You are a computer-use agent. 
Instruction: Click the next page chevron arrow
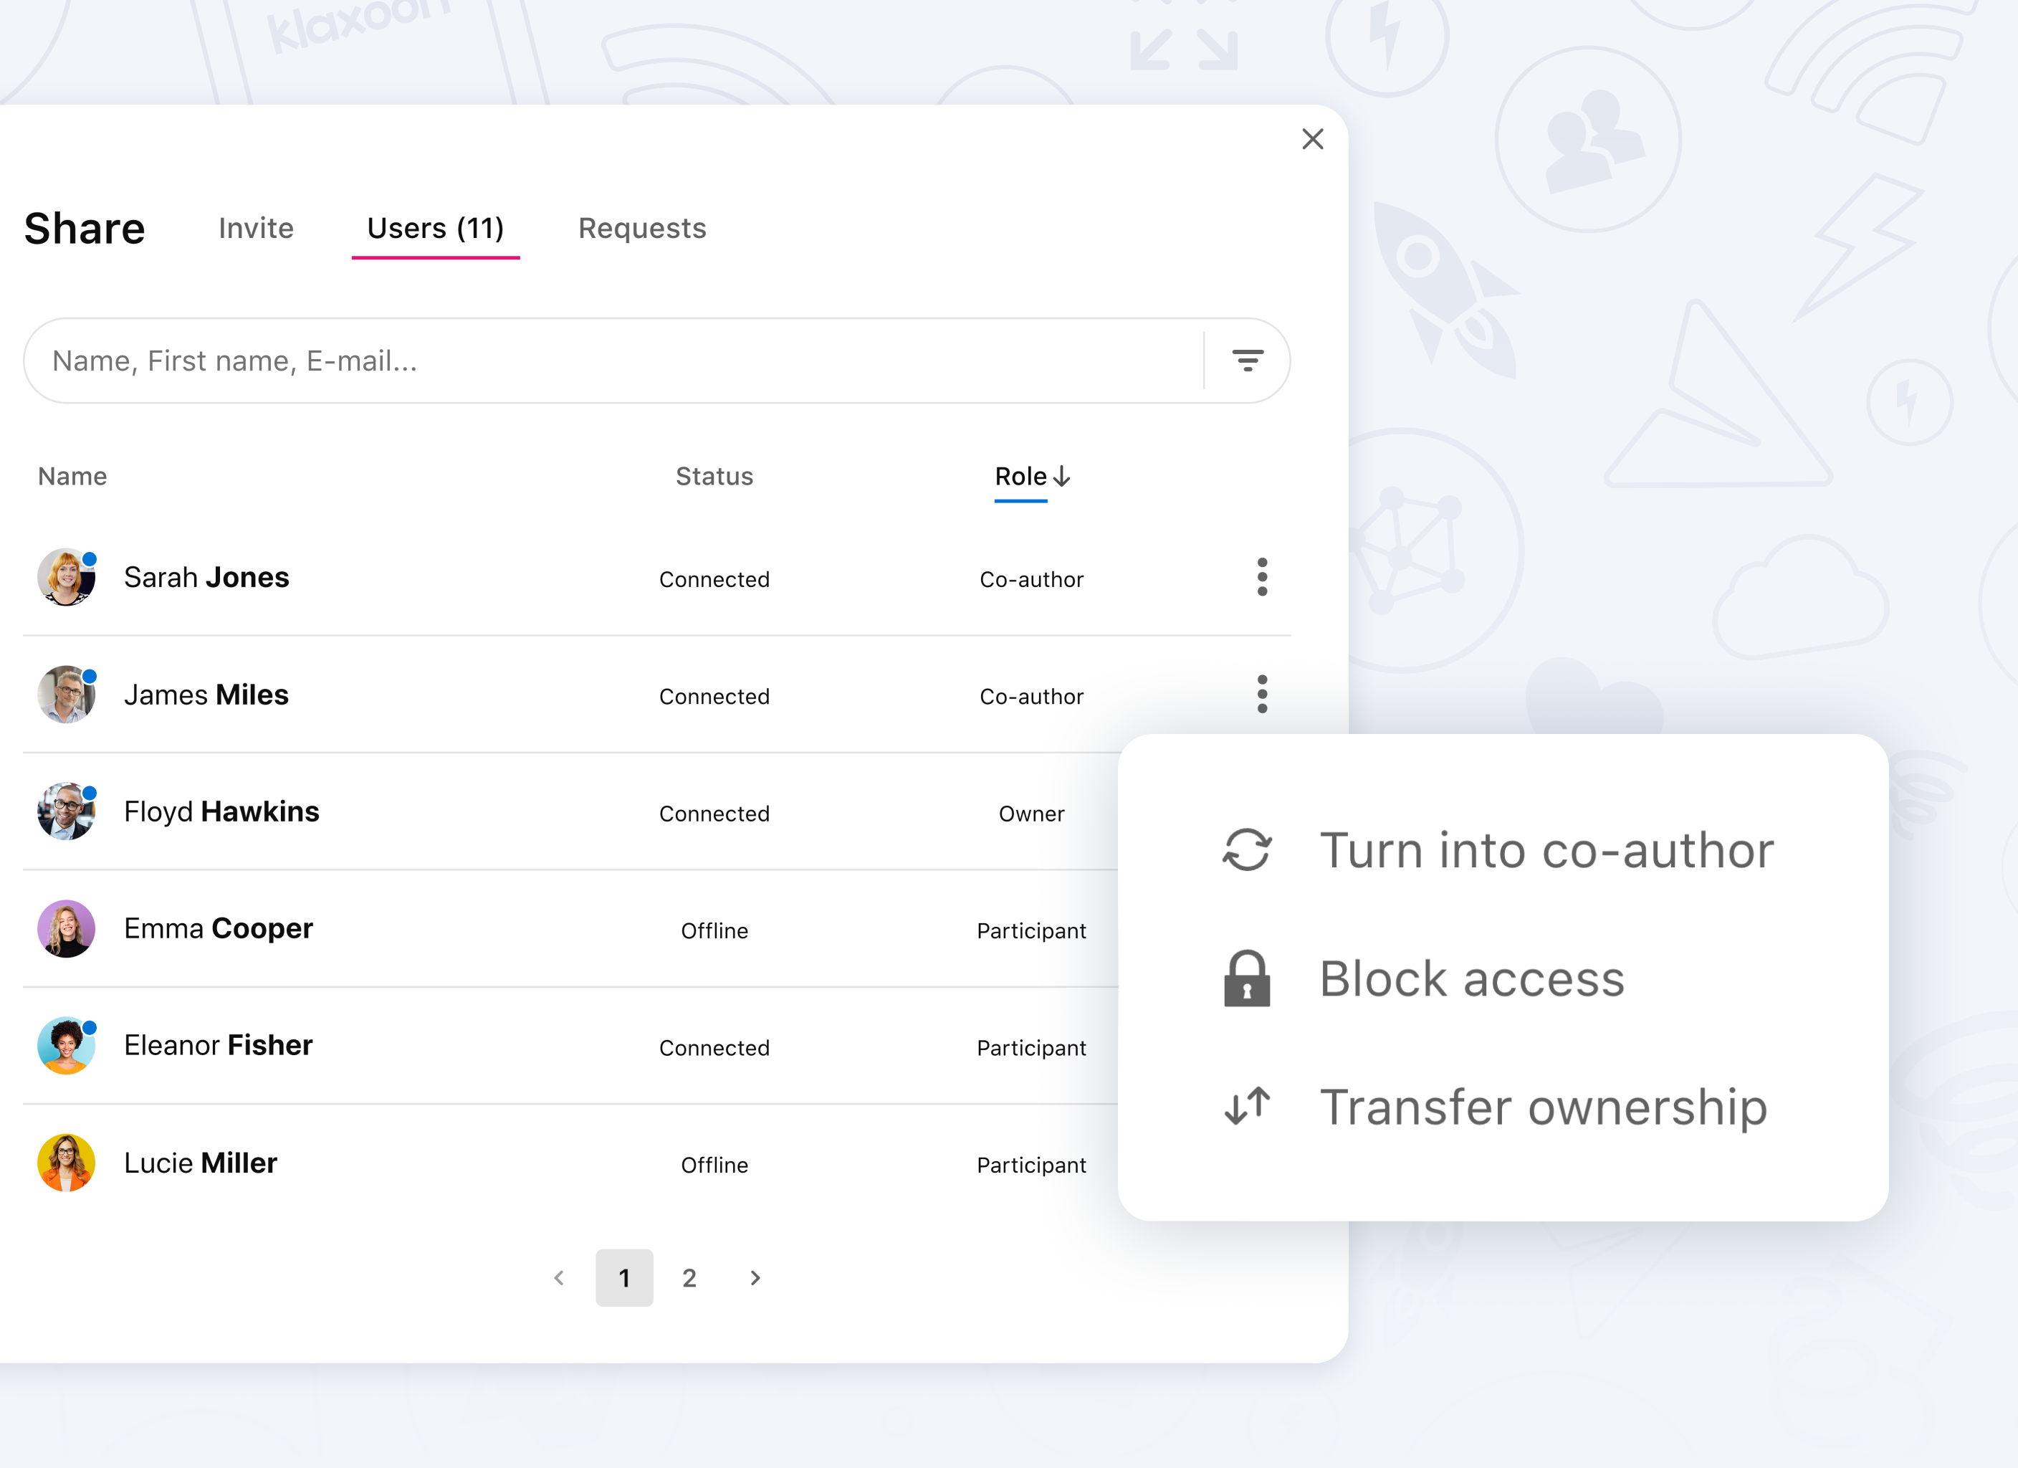755,1277
